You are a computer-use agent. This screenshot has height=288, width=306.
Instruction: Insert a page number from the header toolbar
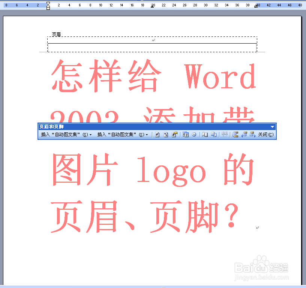click(158, 134)
